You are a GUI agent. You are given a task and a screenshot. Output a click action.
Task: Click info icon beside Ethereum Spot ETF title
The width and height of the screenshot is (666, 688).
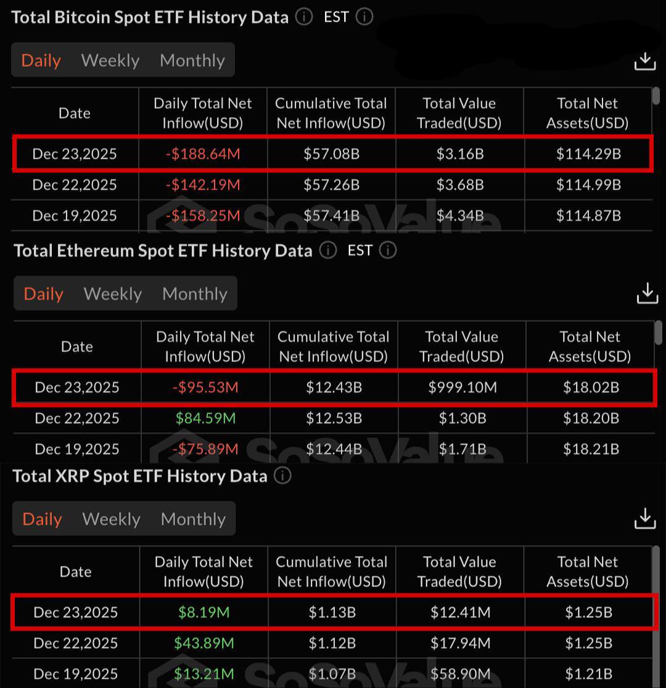coord(328,251)
